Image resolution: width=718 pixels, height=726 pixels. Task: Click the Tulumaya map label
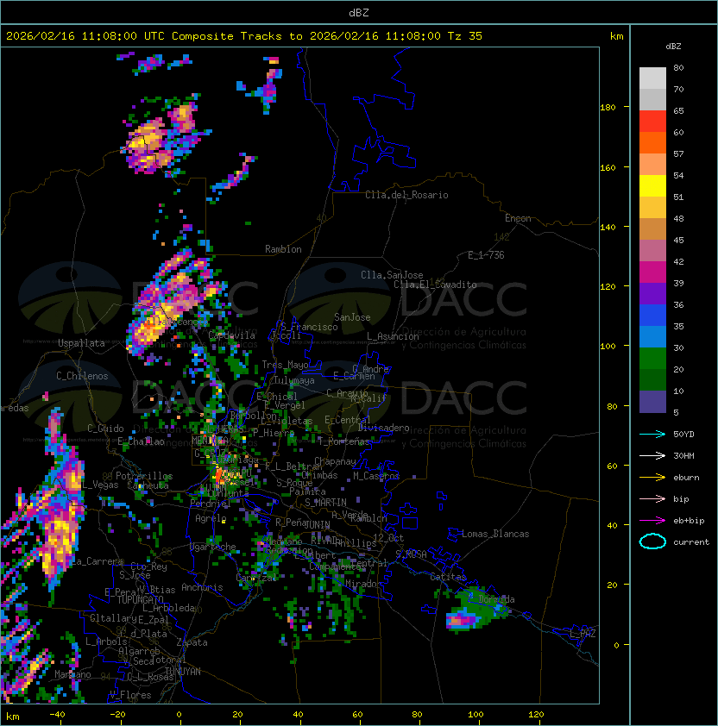[294, 380]
